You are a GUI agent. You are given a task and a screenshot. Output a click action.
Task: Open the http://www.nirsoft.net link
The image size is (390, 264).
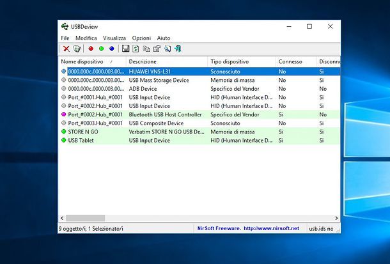(271, 228)
